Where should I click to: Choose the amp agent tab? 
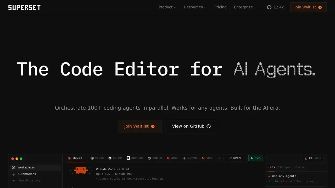(172, 158)
